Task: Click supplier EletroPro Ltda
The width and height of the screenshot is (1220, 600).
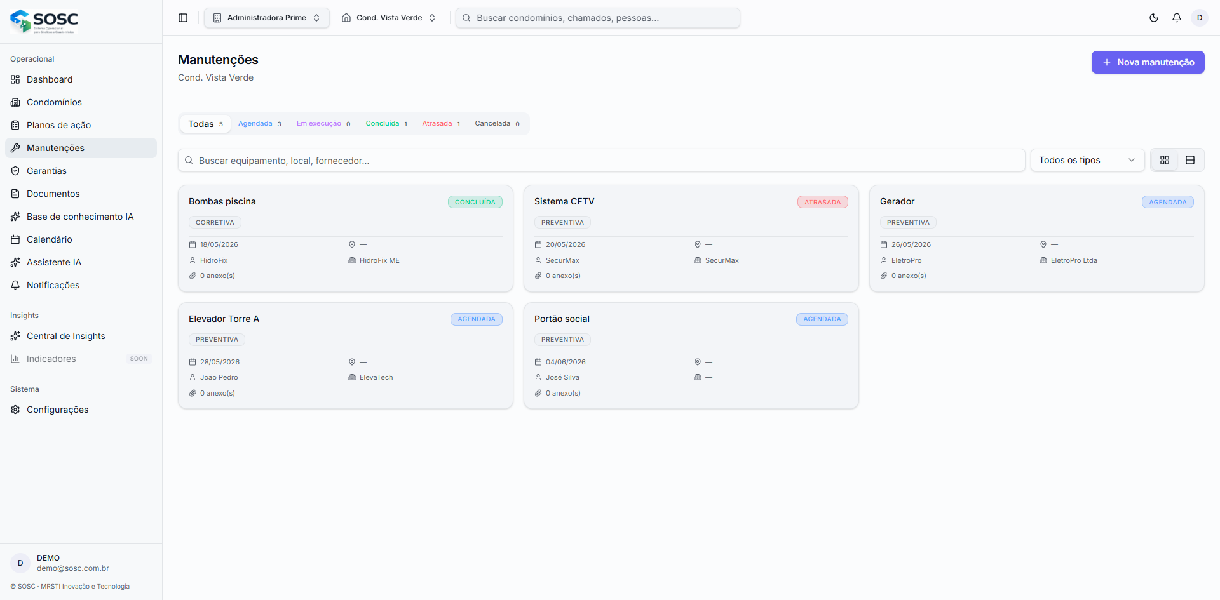Action: 1074,260
